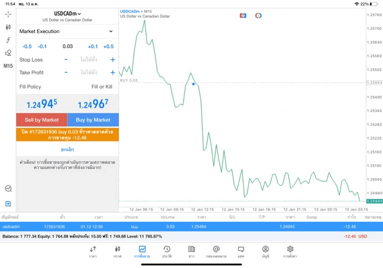Click Sell by Market button
Screen dimensions: 383x268
(42, 120)
